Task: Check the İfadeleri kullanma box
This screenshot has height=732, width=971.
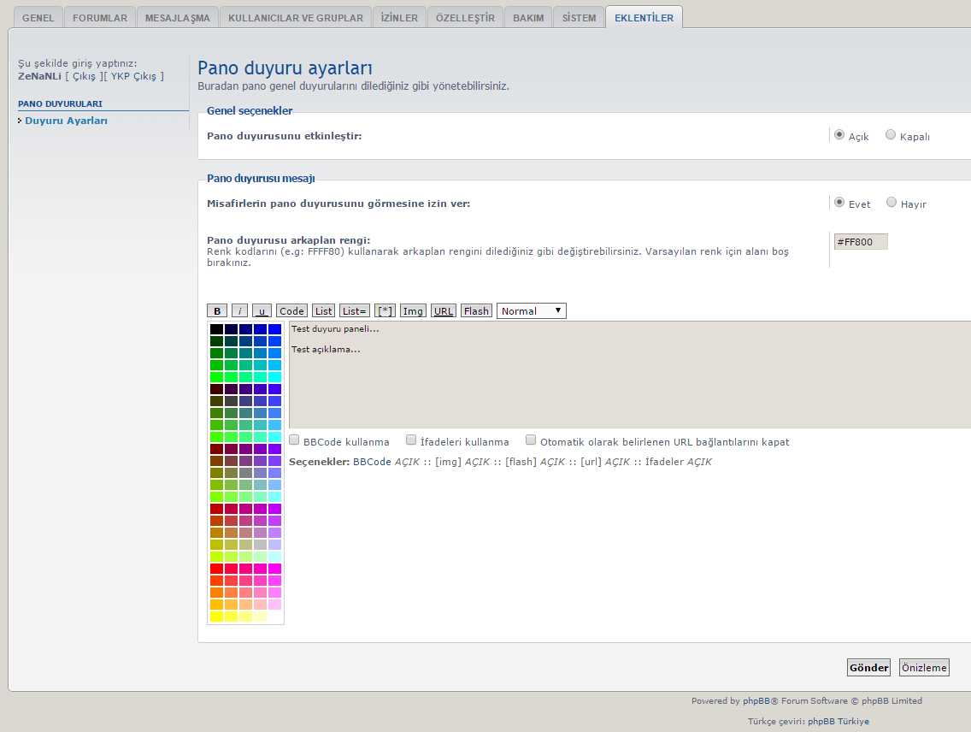Action: coord(411,440)
